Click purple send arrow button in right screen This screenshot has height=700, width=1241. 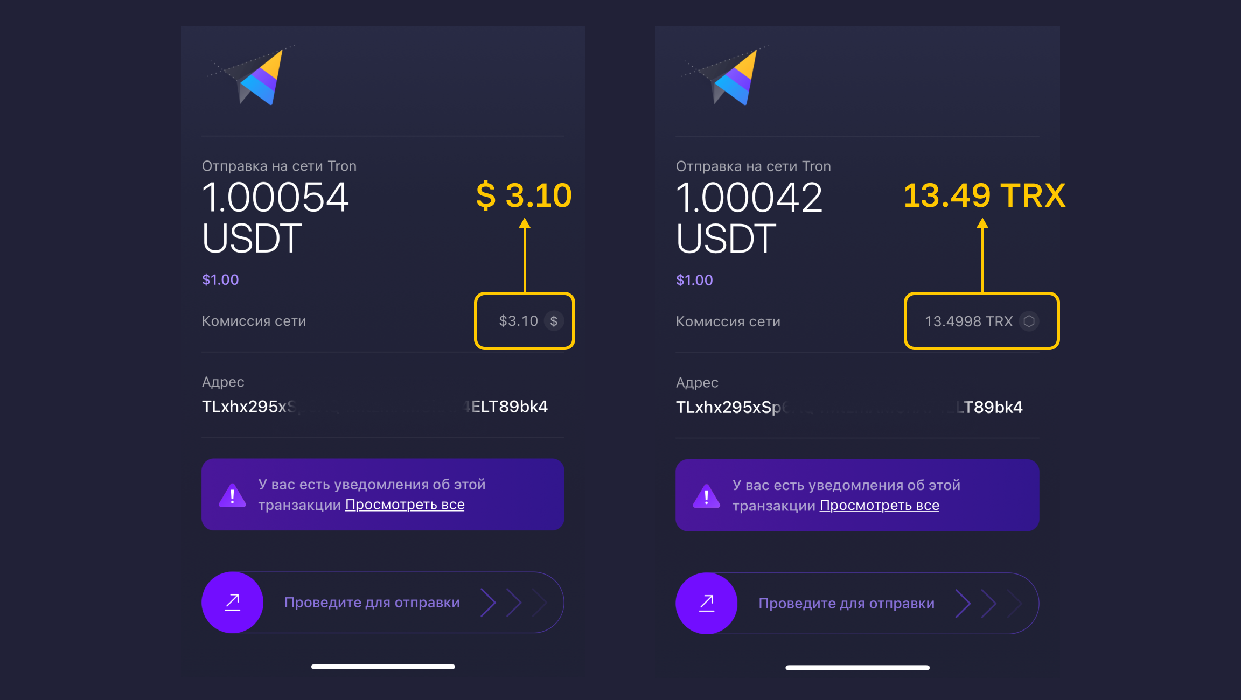(706, 603)
